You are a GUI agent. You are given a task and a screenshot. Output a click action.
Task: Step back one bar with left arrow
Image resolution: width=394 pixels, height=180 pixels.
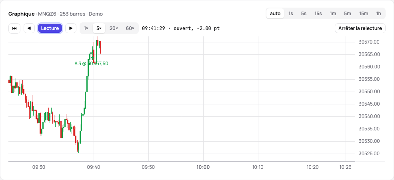(29, 28)
